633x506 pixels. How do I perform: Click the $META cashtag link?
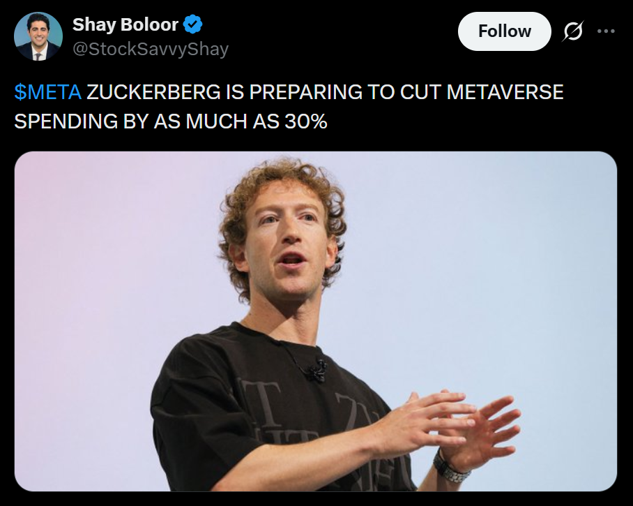pos(47,91)
